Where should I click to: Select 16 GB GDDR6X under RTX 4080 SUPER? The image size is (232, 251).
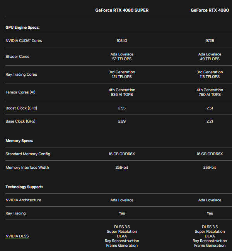[x=122, y=154]
